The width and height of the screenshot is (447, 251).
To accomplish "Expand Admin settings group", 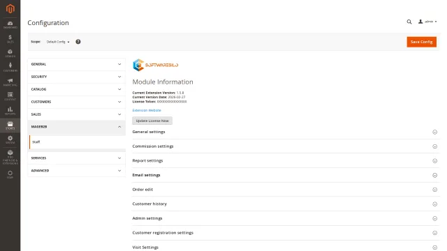I will click(286, 218).
